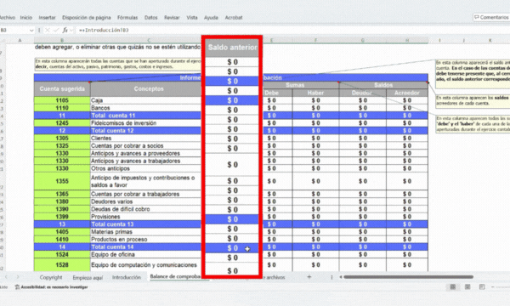Open the Ayuda ribbon tab
Viewport: 510px width, 306px height.
[211, 18]
